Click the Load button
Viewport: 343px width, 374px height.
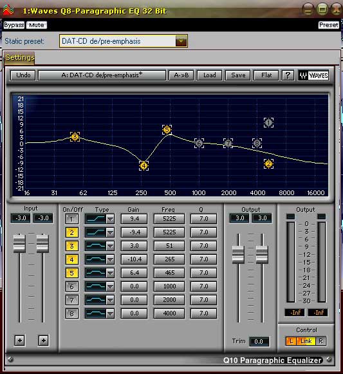pyautogui.click(x=209, y=75)
